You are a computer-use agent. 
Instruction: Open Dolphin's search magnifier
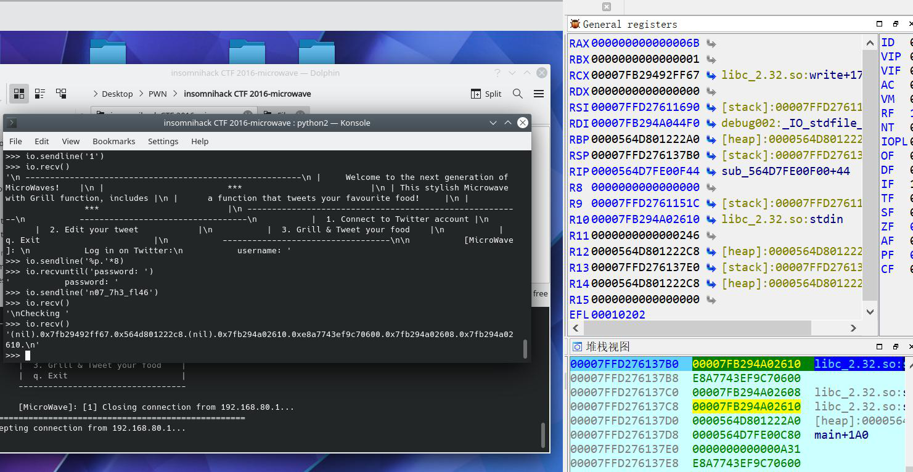pyautogui.click(x=518, y=94)
